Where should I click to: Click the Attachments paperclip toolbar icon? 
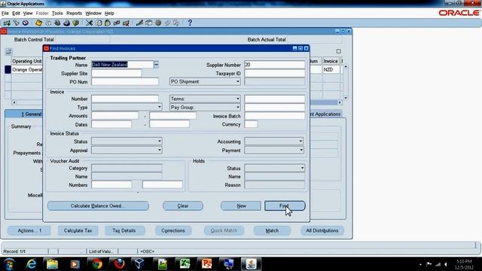pos(167,23)
